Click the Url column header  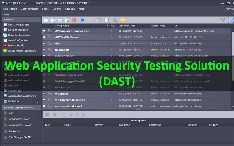coord(176,26)
